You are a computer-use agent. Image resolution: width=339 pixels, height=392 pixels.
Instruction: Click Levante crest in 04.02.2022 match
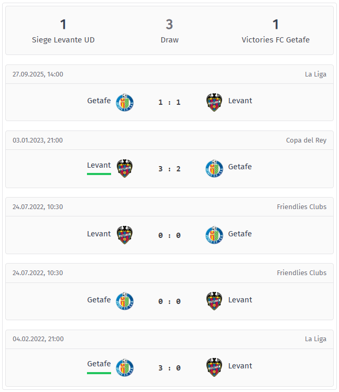point(214,367)
